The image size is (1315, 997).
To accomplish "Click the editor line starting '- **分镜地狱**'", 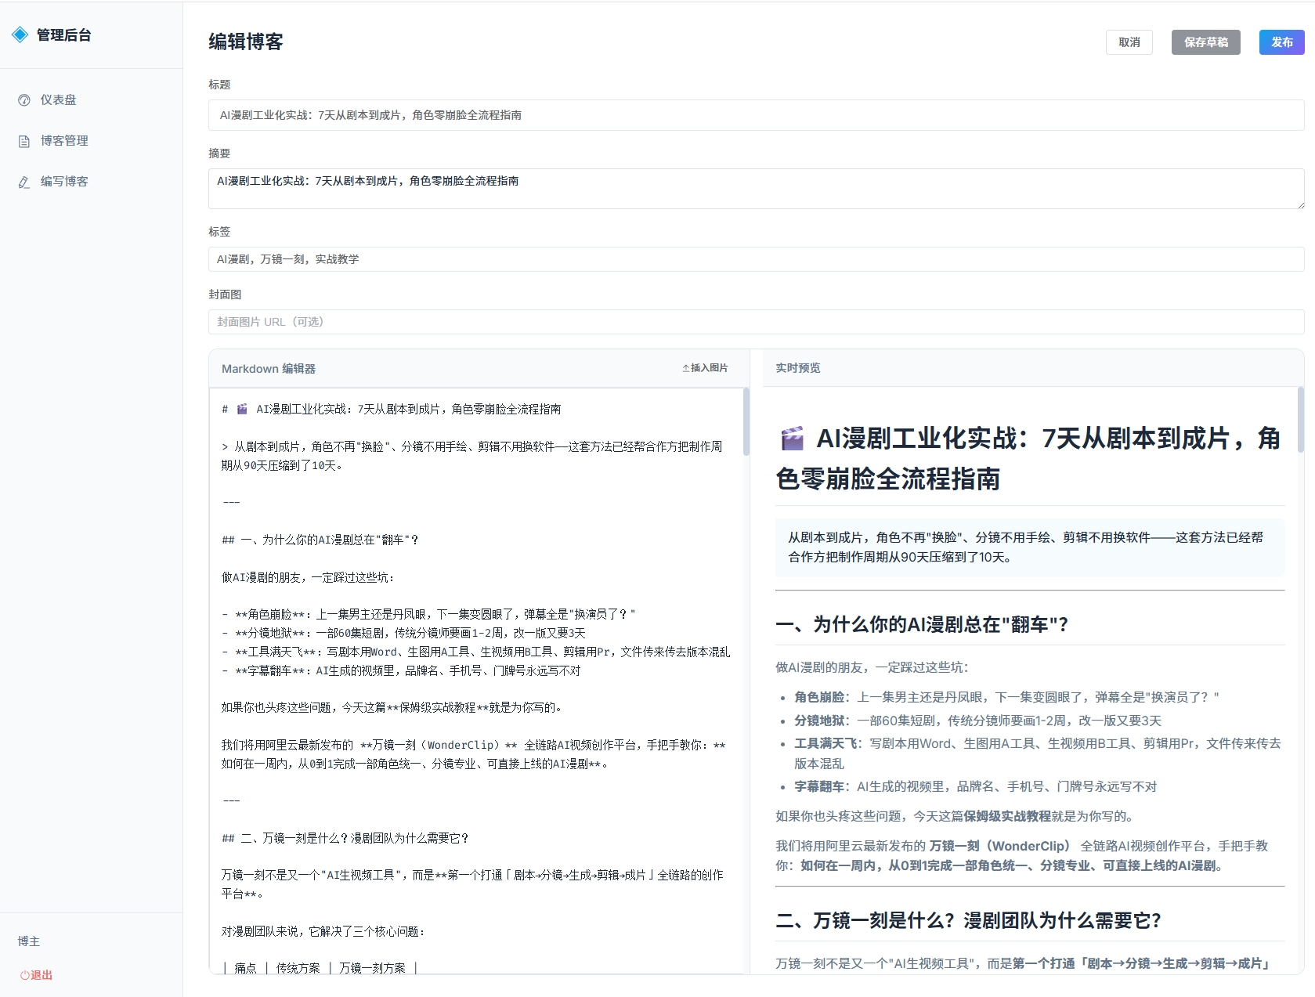I will coord(403,633).
